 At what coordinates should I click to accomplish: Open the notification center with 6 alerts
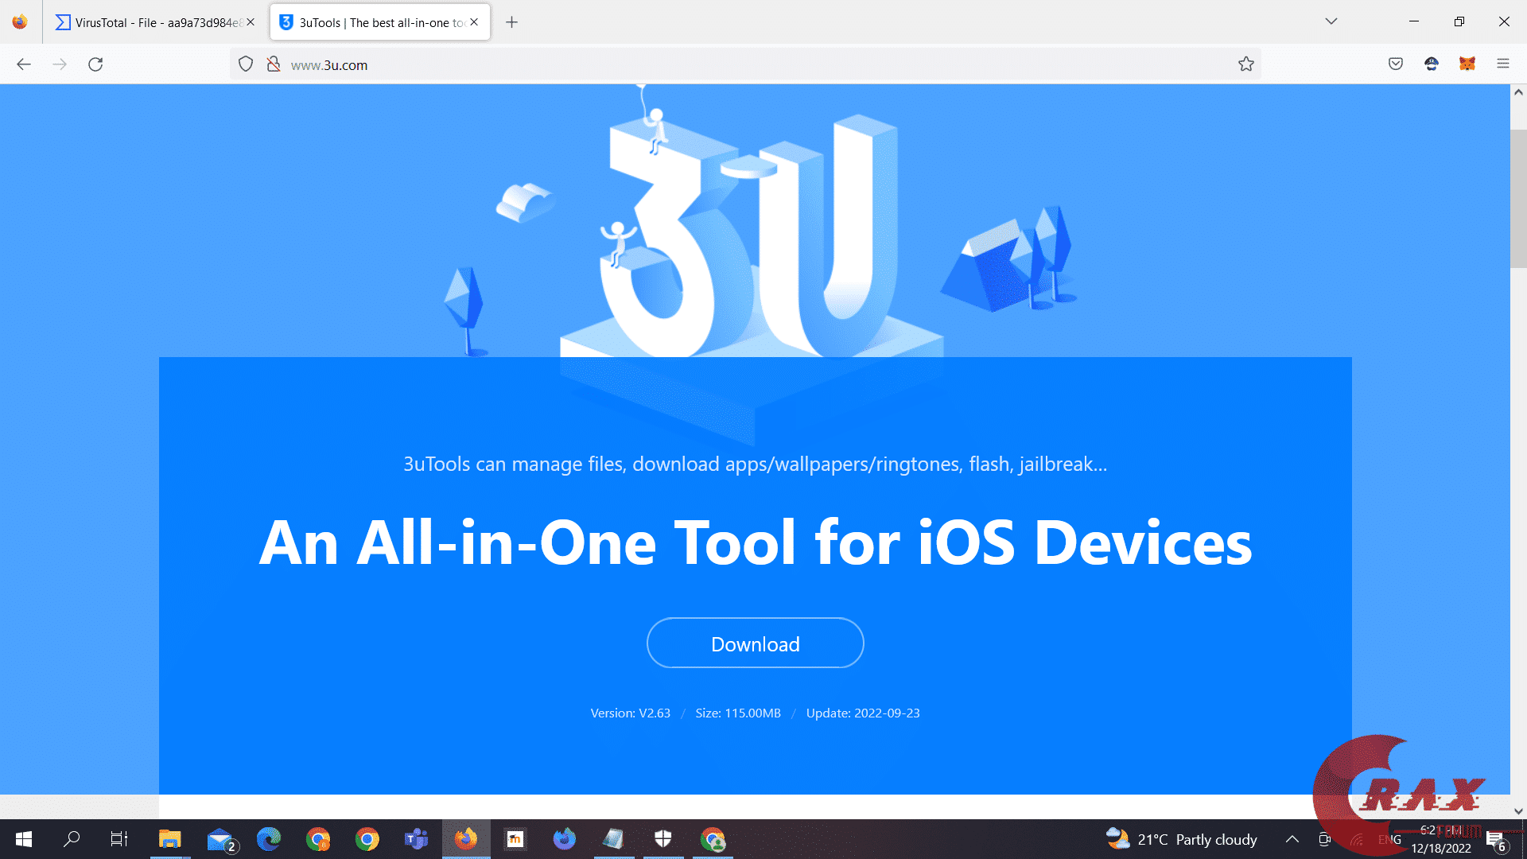(x=1496, y=841)
